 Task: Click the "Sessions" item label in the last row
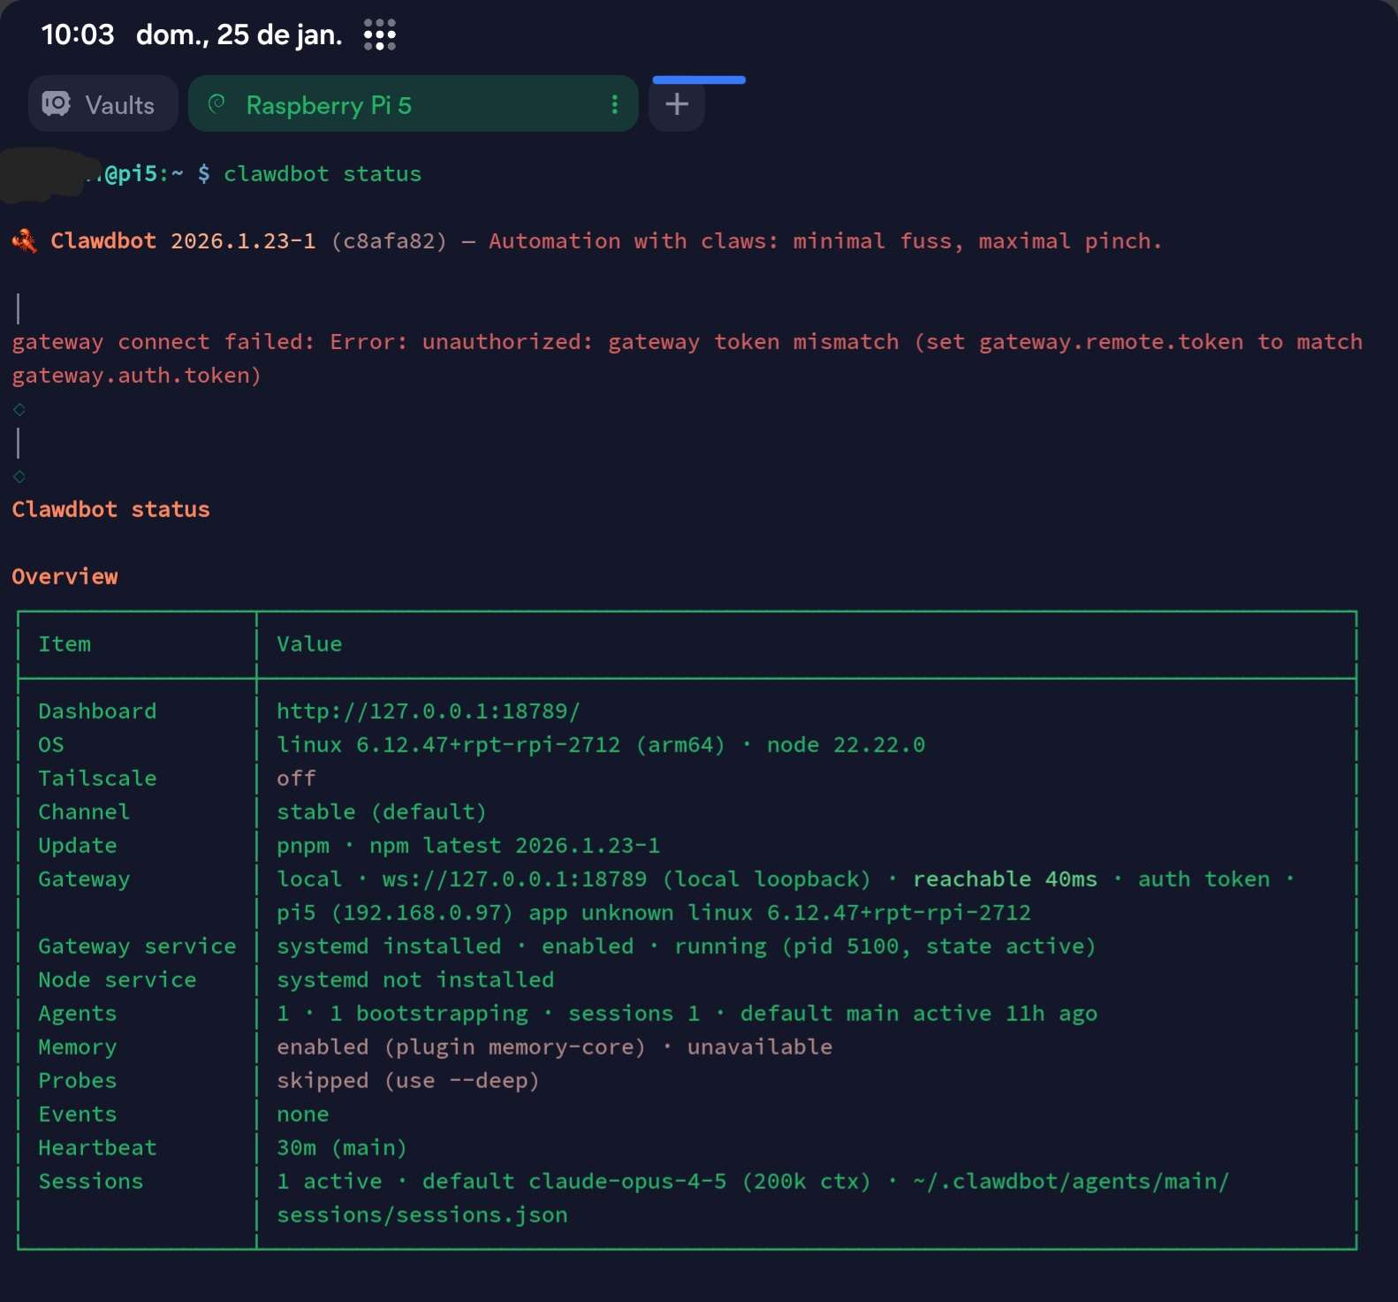(x=91, y=1182)
